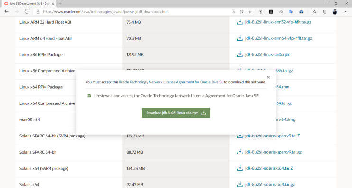Select the Java SE Development Kit 8 tab
Viewport: 352px width, 188px height.
[x=29, y=4]
